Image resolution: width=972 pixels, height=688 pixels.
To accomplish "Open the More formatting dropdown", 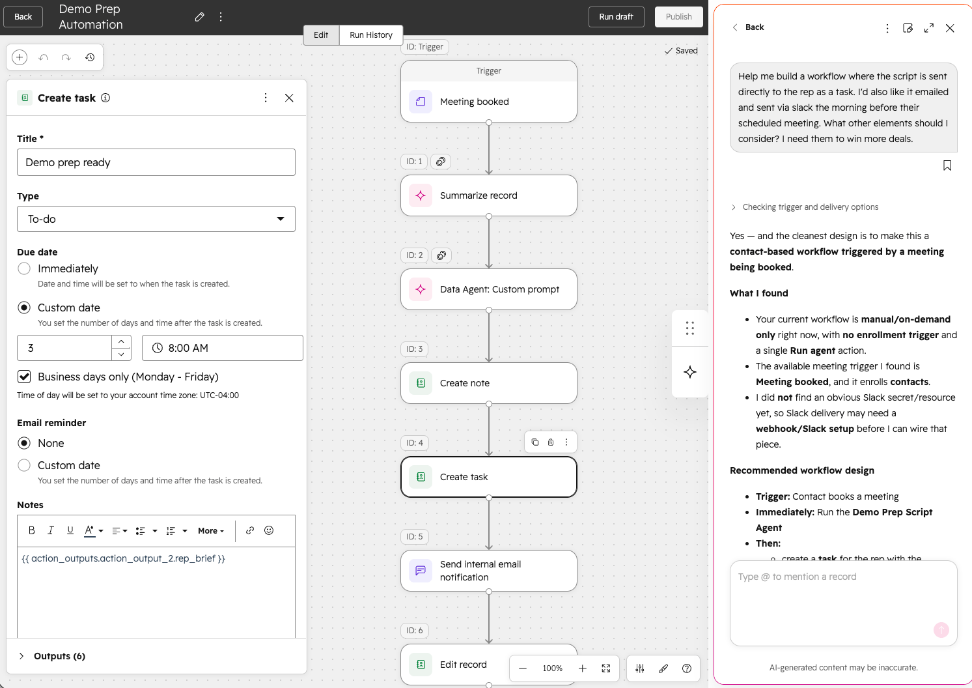I will 211,530.
